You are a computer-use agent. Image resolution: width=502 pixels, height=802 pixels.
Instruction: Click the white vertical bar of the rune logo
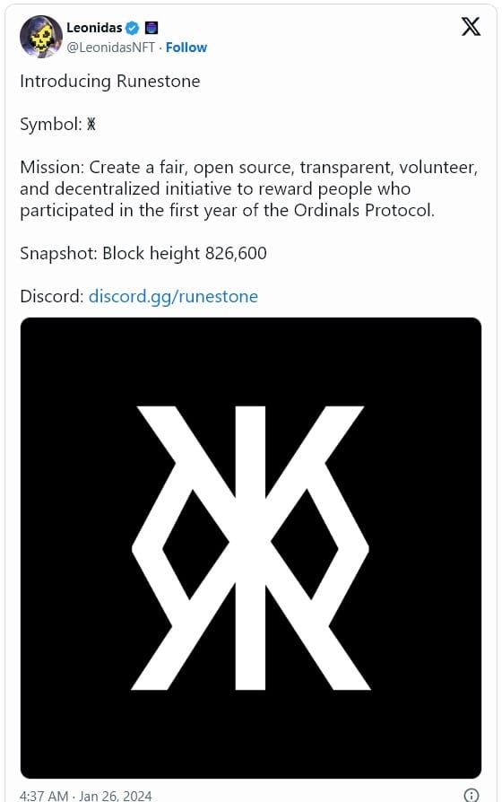click(250, 548)
